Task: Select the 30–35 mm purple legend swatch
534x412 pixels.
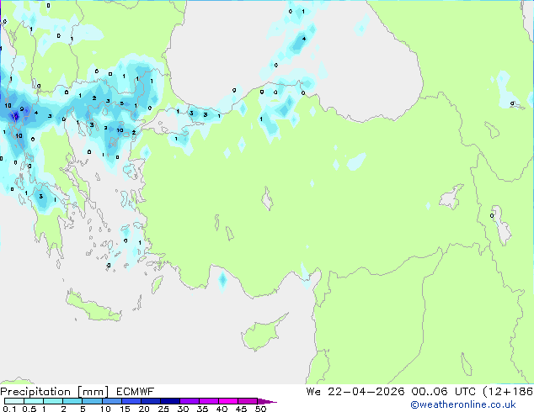Action: [x=189, y=401]
